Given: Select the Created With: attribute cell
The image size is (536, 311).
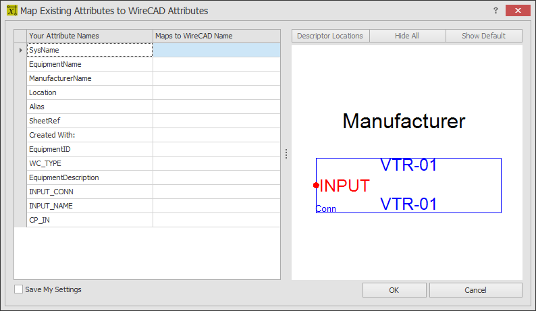Looking at the screenshot, I should tap(90, 135).
